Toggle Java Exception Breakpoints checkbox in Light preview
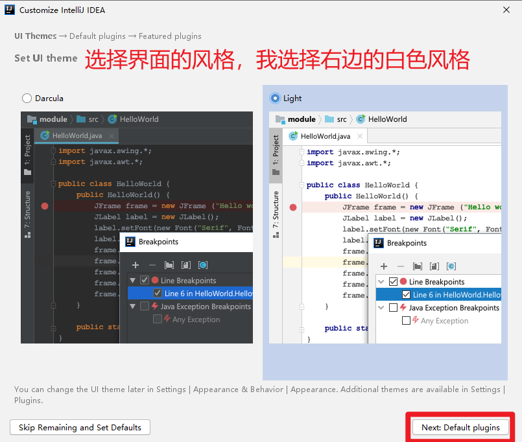 tap(393, 307)
